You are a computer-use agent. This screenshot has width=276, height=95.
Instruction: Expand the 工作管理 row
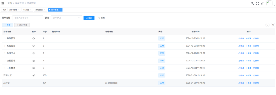pyautogui.click(x=5, y=68)
